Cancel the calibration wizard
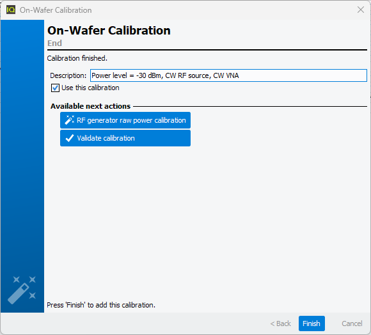The height and width of the screenshot is (335, 371). tap(352, 323)
